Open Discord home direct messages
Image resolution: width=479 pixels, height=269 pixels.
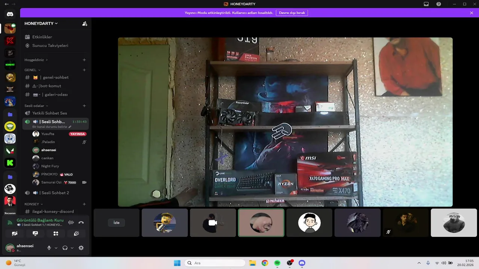(x=10, y=14)
